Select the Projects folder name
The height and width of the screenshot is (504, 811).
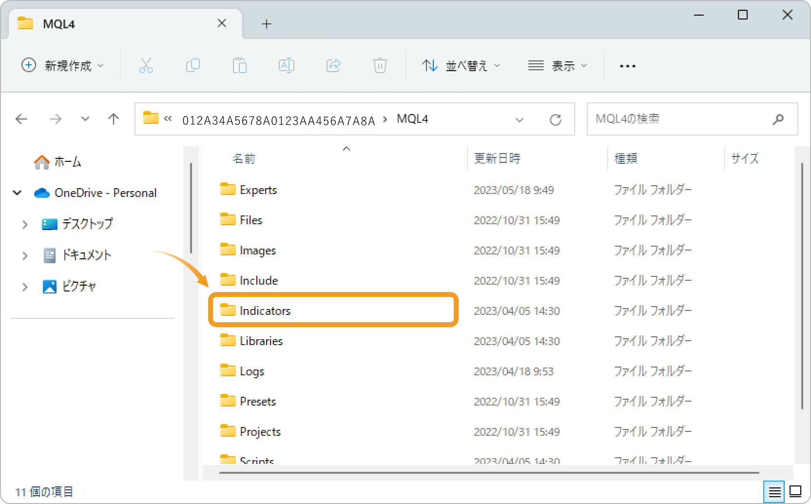point(260,431)
